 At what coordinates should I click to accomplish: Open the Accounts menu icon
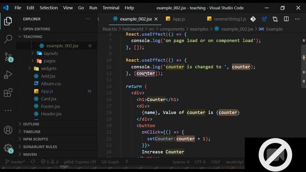tap(8, 130)
